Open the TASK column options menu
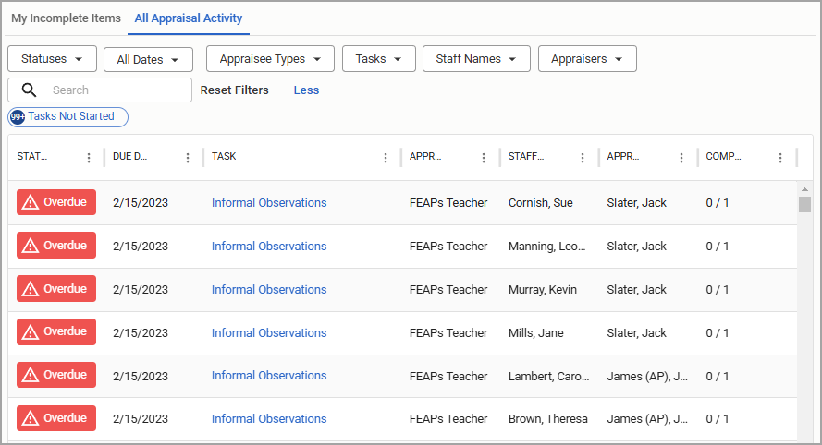The image size is (822, 445). tap(386, 158)
